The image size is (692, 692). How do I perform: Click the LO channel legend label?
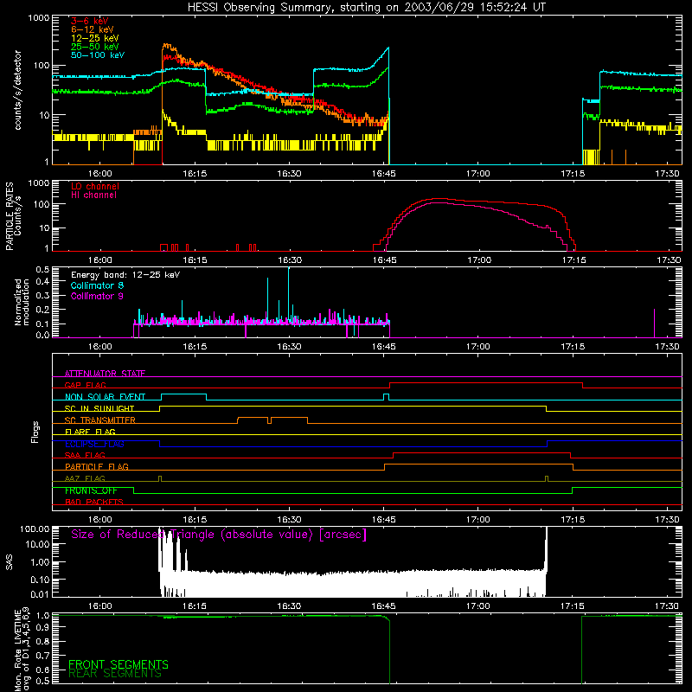95,186
